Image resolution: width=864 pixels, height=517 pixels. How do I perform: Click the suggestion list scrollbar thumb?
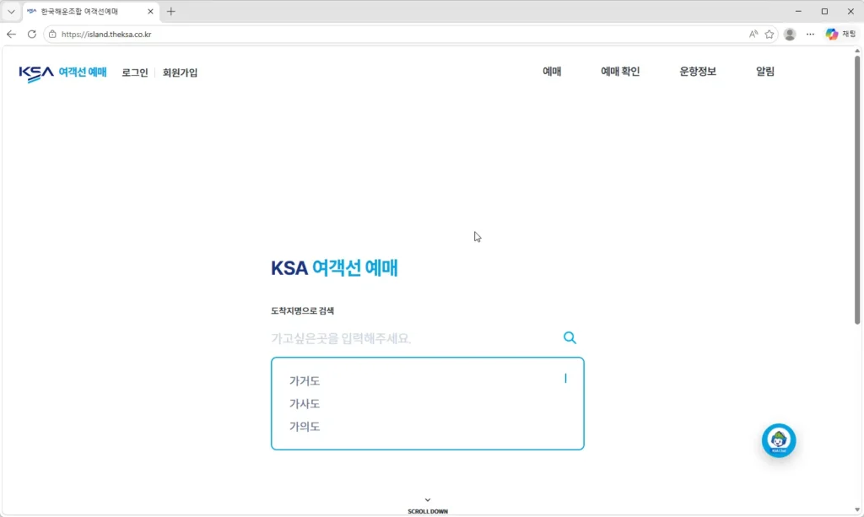coord(565,378)
